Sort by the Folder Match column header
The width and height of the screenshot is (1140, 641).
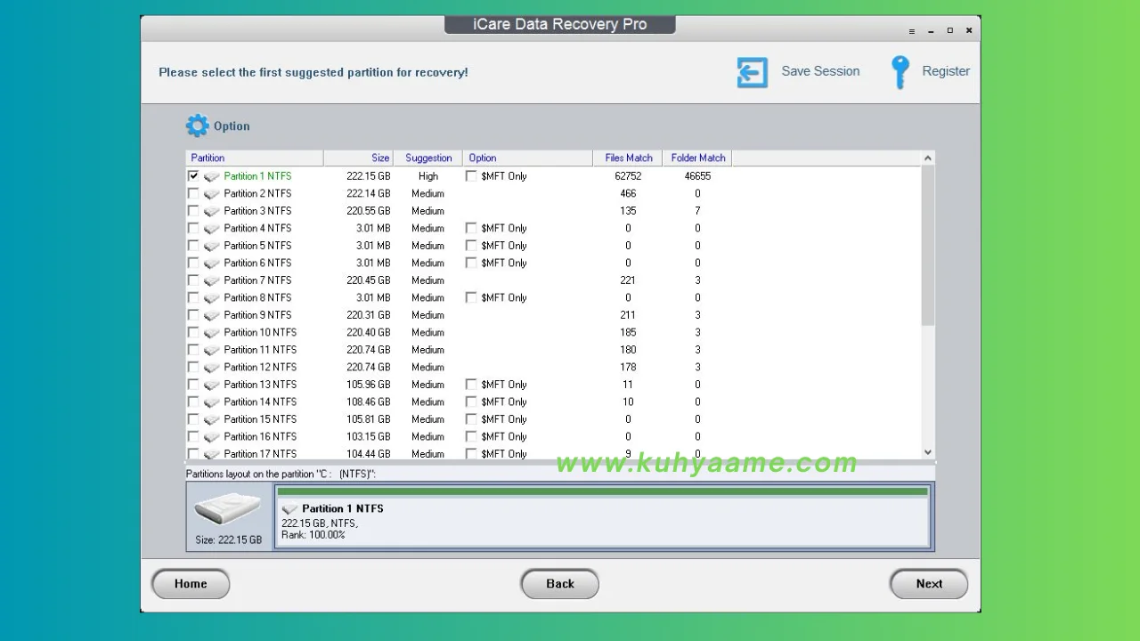[x=697, y=158]
